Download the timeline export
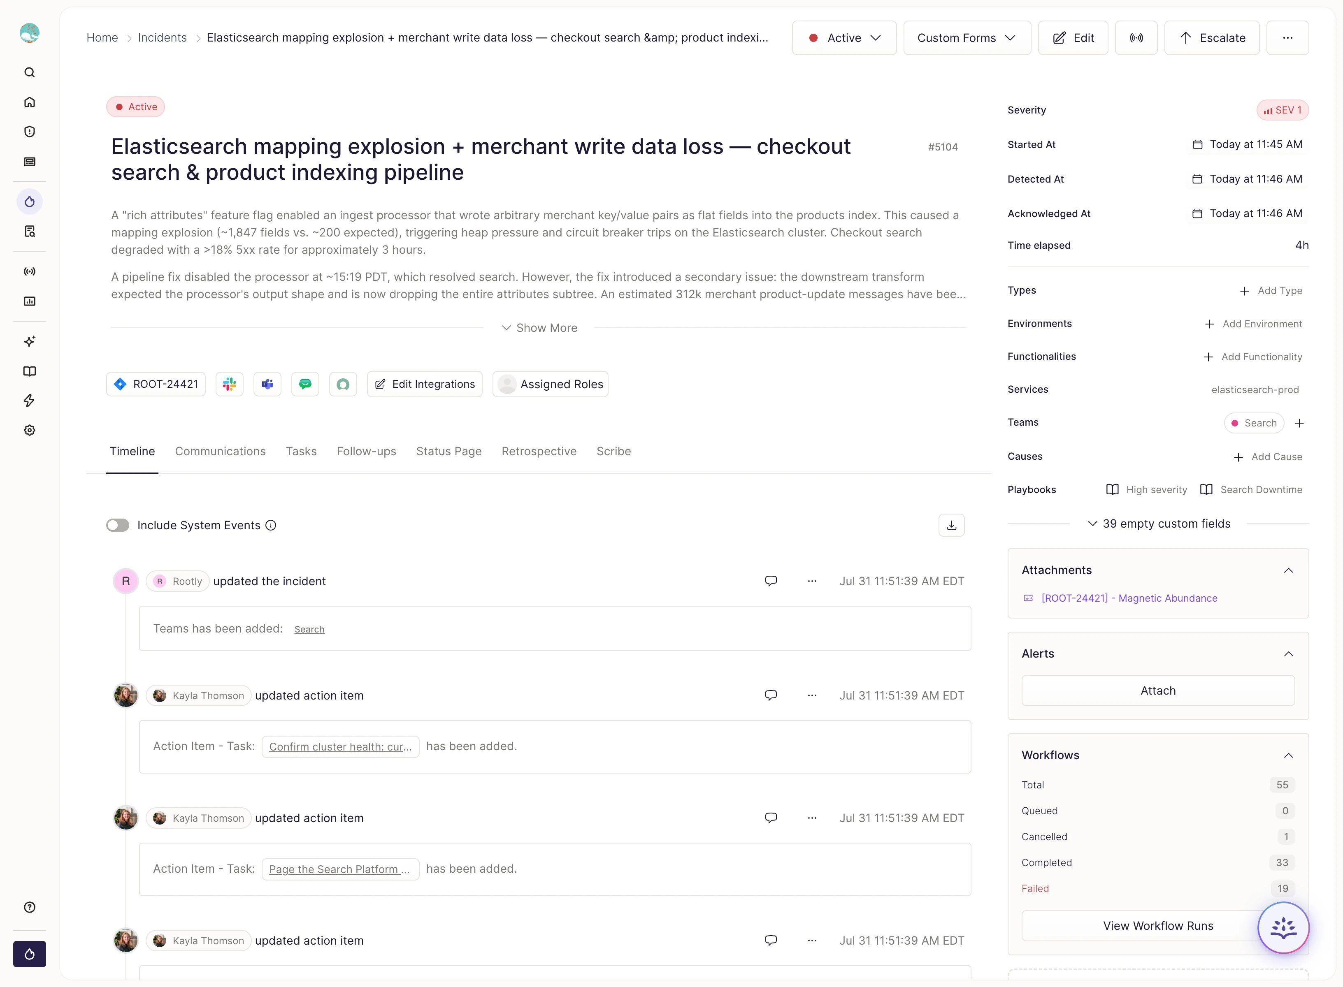Image resolution: width=1343 pixels, height=987 pixels. [x=952, y=525]
